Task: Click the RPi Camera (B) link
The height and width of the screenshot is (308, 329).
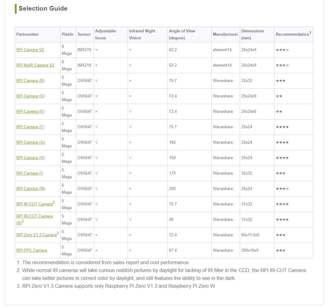Action: pyautogui.click(x=30, y=81)
